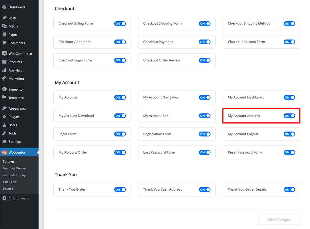
Task: Click the Analytics bar chart icon
Action: (x=4, y=70)
